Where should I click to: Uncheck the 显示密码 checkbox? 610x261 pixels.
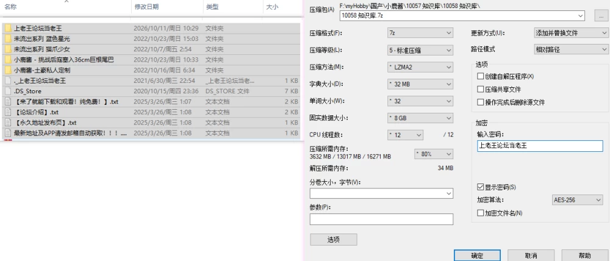(481, 187)
